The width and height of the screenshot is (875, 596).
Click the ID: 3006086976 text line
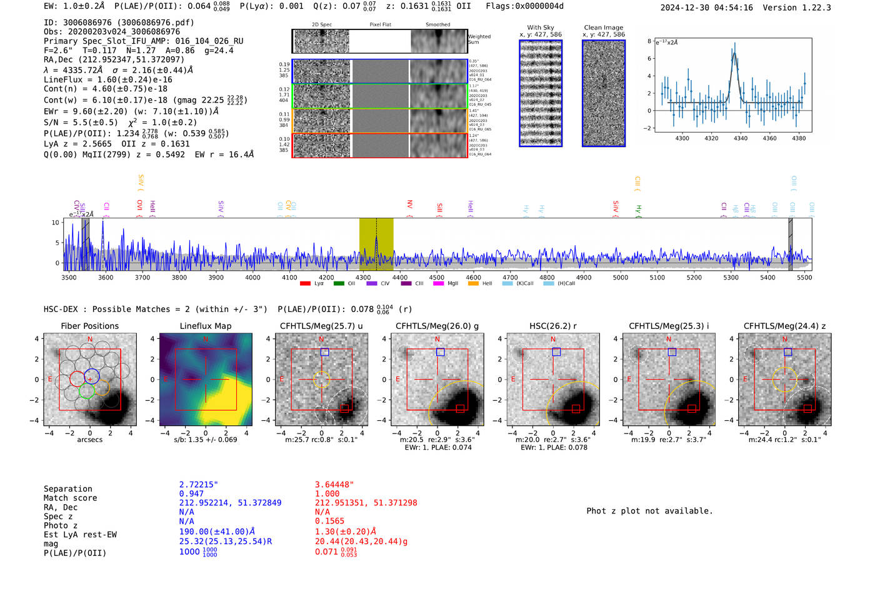pyautogui.click(x=119, y=23)
